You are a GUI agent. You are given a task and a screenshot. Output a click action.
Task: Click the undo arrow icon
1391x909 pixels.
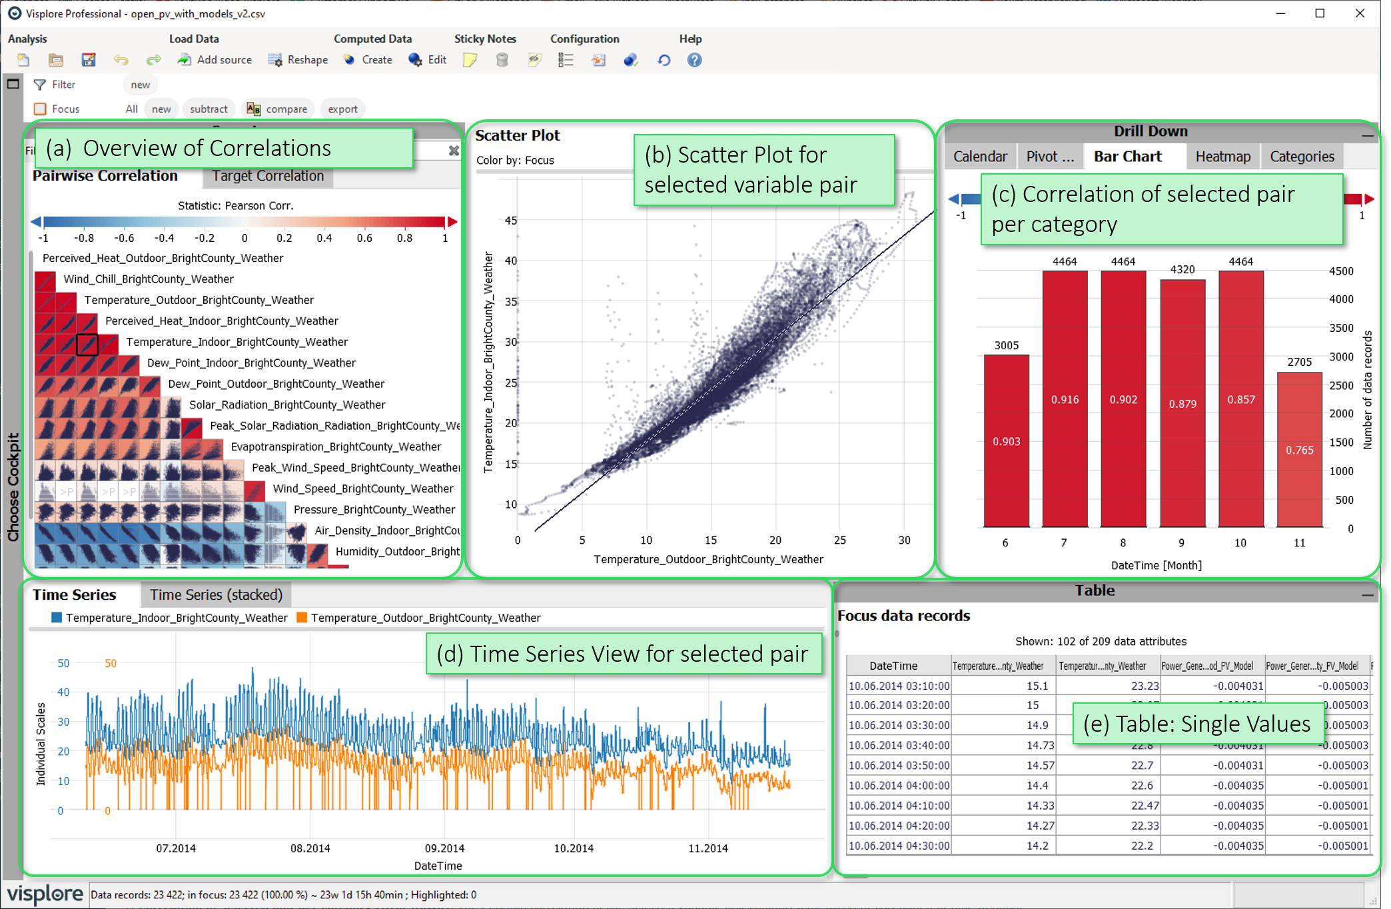121,60
